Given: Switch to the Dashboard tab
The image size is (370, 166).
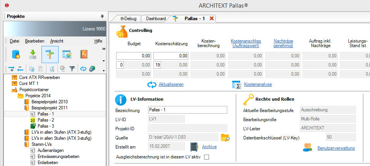Looking at the screenshot, I should pos(156,19).
